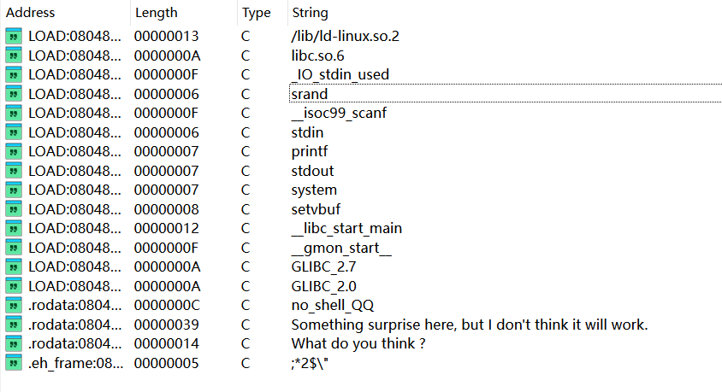722x392 pixels.
Task: Click the string icon beside GLIBC_2.7
Action: click(x=14, y=266)
